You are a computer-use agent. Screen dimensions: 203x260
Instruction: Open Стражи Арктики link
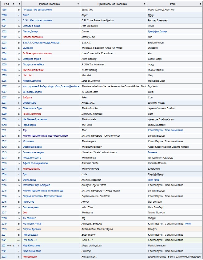pyautogui.click(x=32, y=229)
